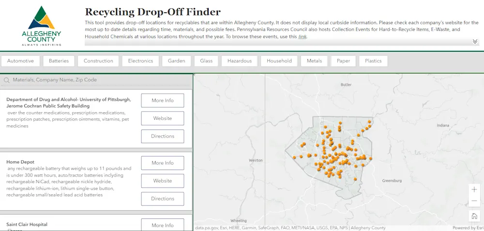Click the Butler label on map

point(346,85)
